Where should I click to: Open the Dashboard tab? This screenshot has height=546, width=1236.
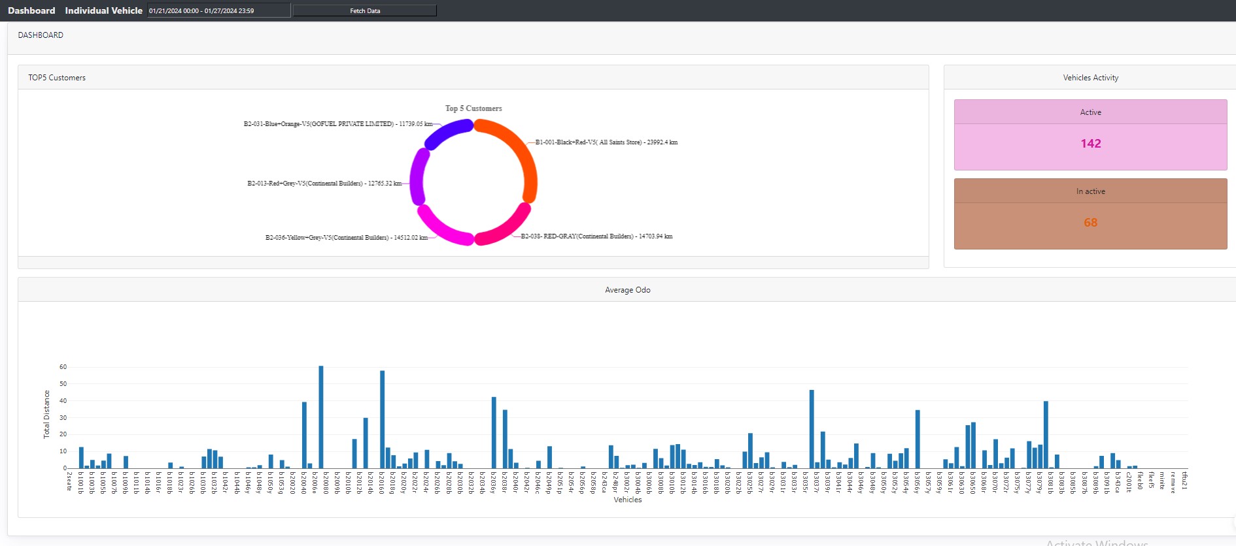point(31,10)
